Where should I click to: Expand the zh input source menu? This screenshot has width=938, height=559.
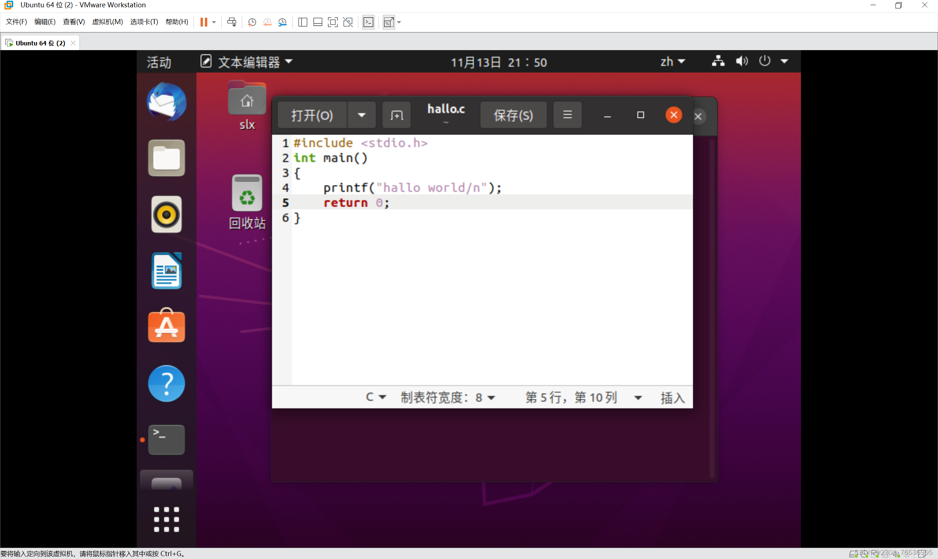672,61
